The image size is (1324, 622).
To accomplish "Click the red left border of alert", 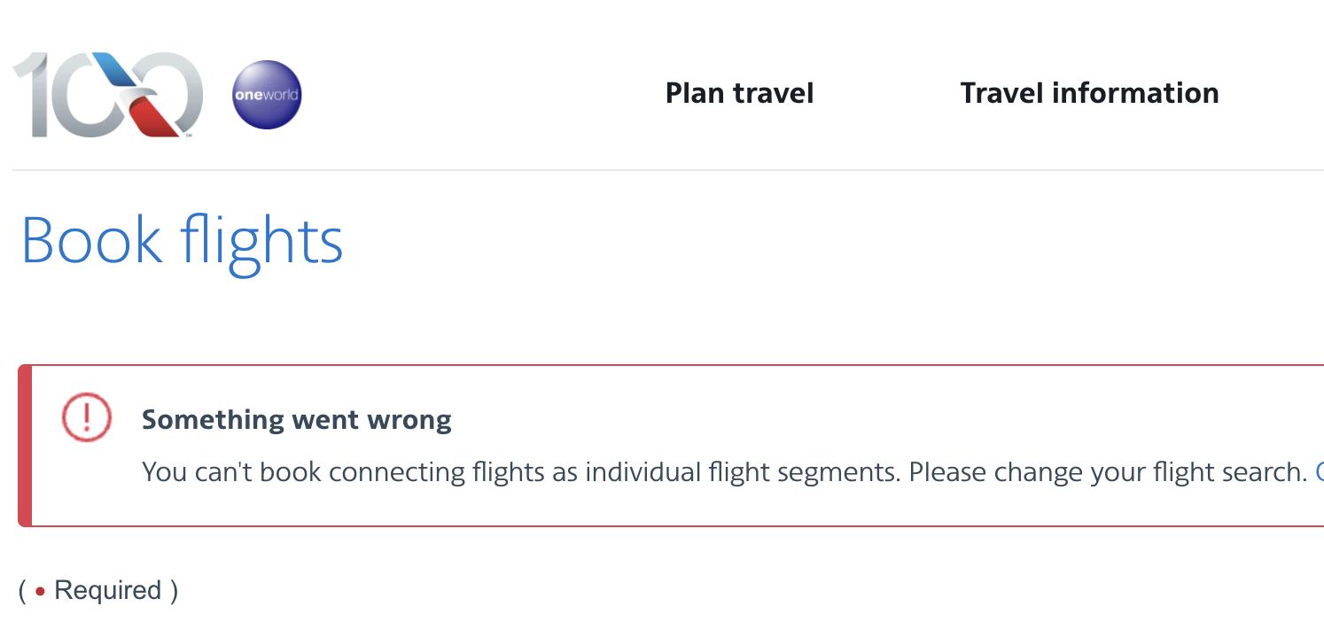I will 25,445.
